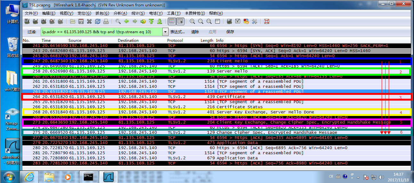Reload this capture file icon
Image resolution: width=414 pixels, height=183 pixels.
coord(98,21)
